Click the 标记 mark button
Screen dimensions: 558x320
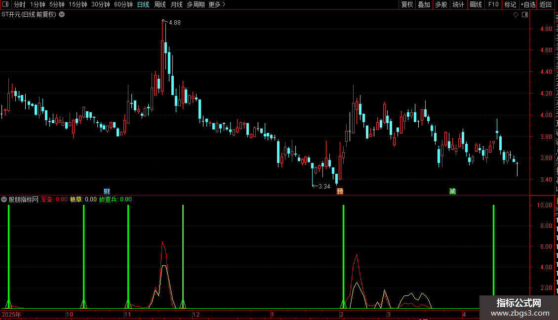tap(510, 4)
